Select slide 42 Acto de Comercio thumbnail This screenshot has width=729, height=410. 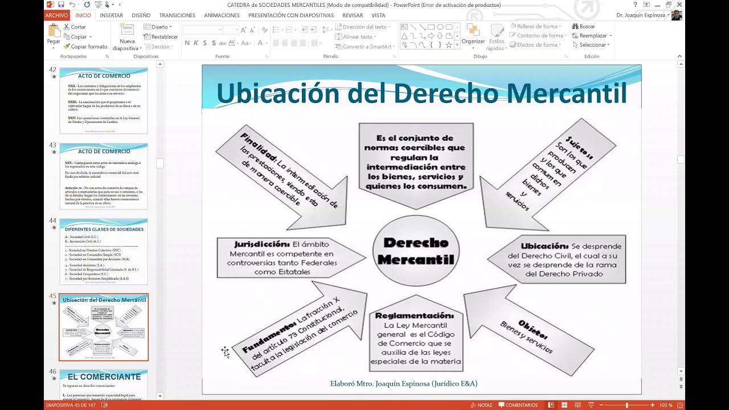click(104, 100)
